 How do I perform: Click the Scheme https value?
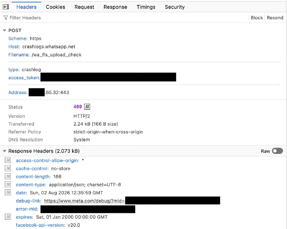coord(36,39)
